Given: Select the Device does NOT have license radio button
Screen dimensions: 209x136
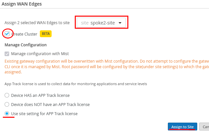Looking at the screenshot, I should coord(7,105).
